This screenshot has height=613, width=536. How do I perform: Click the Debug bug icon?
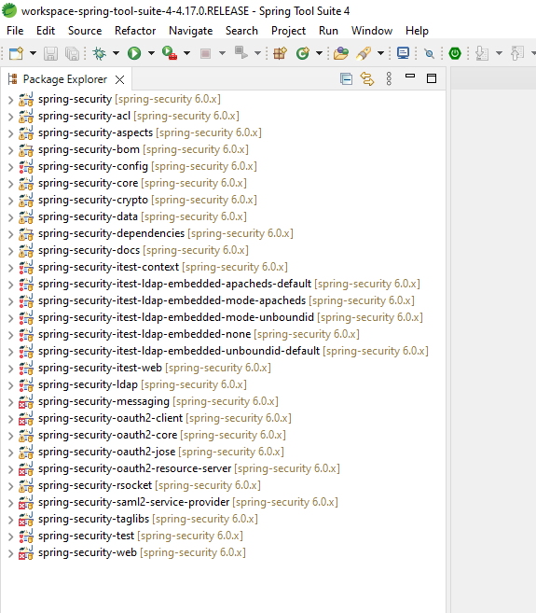tap(99, 53)
